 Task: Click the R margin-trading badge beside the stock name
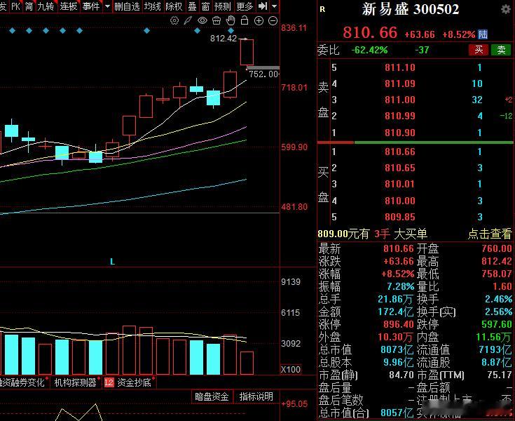(322, 9)
